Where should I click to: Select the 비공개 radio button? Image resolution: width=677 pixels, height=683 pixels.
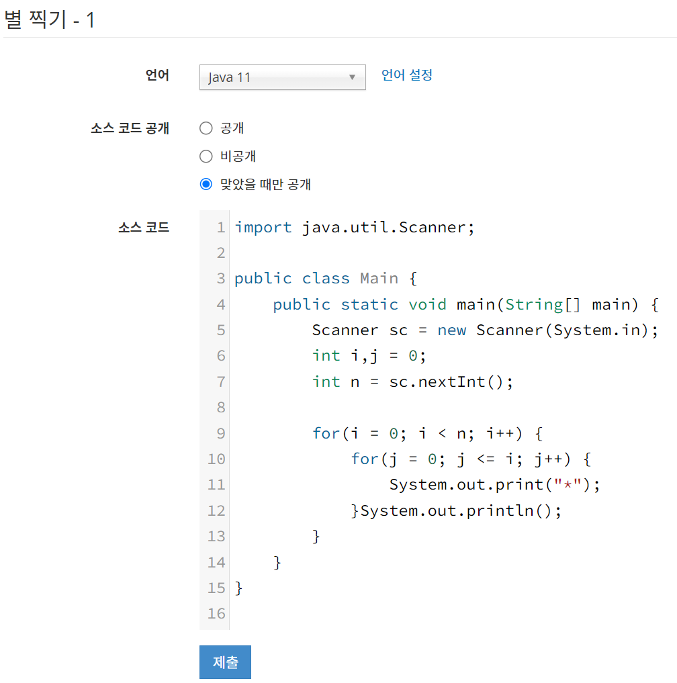206,156
